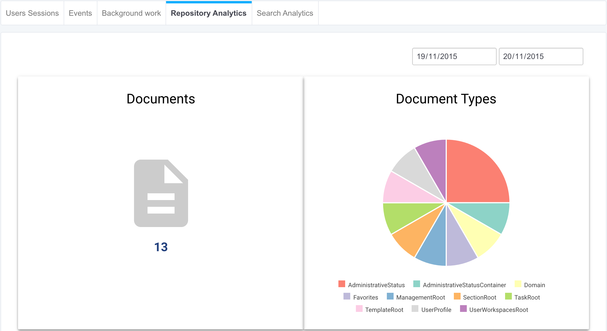Image resolution: width=607 pixels, height=331 pixels.
Task: Toggle AdministrativeStatus legend swatch
Action: pos(342,284)
